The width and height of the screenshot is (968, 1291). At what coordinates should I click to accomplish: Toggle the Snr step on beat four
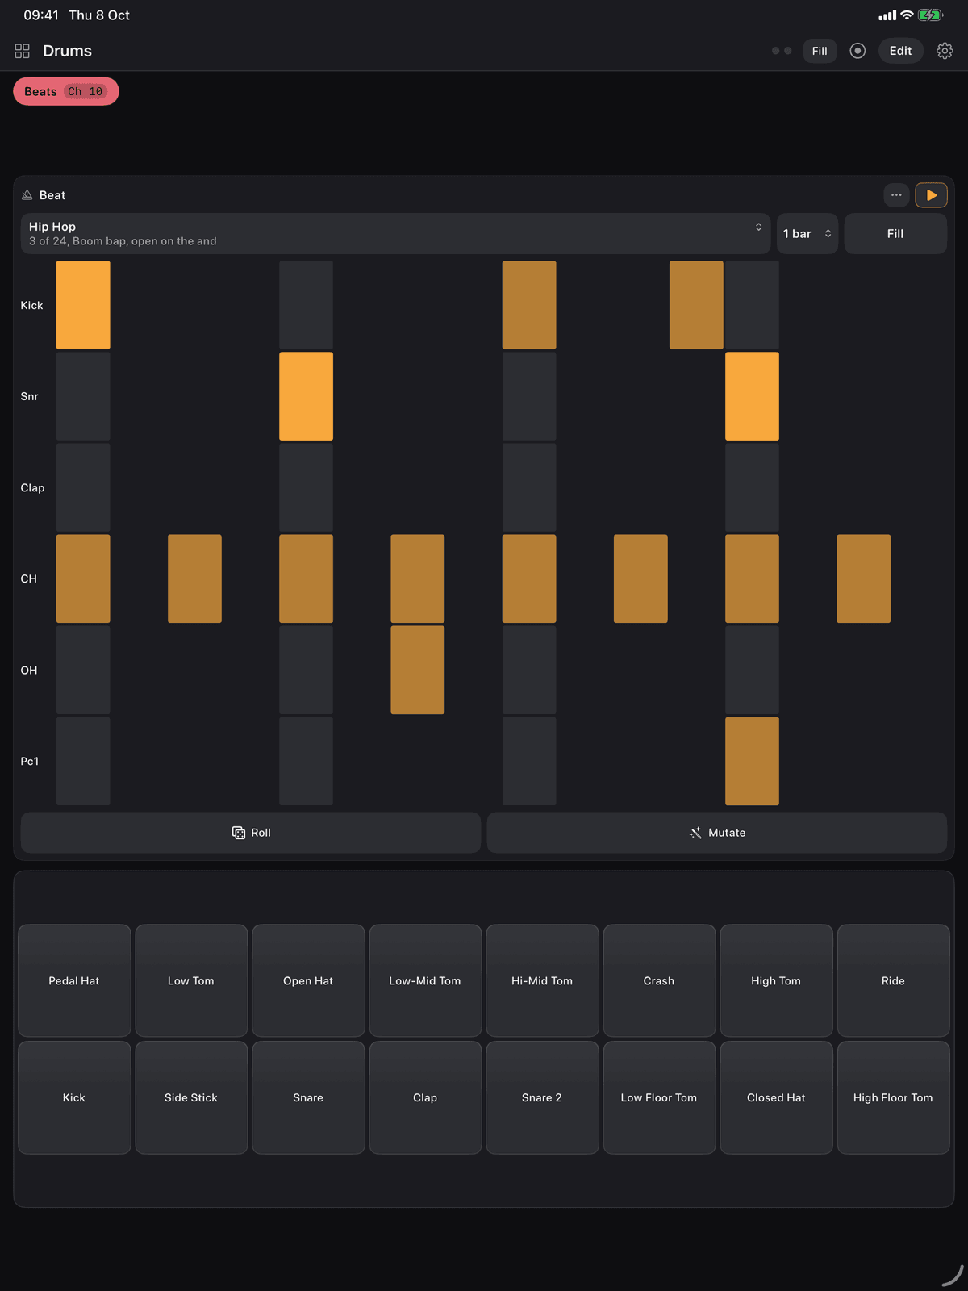[752, 396]
